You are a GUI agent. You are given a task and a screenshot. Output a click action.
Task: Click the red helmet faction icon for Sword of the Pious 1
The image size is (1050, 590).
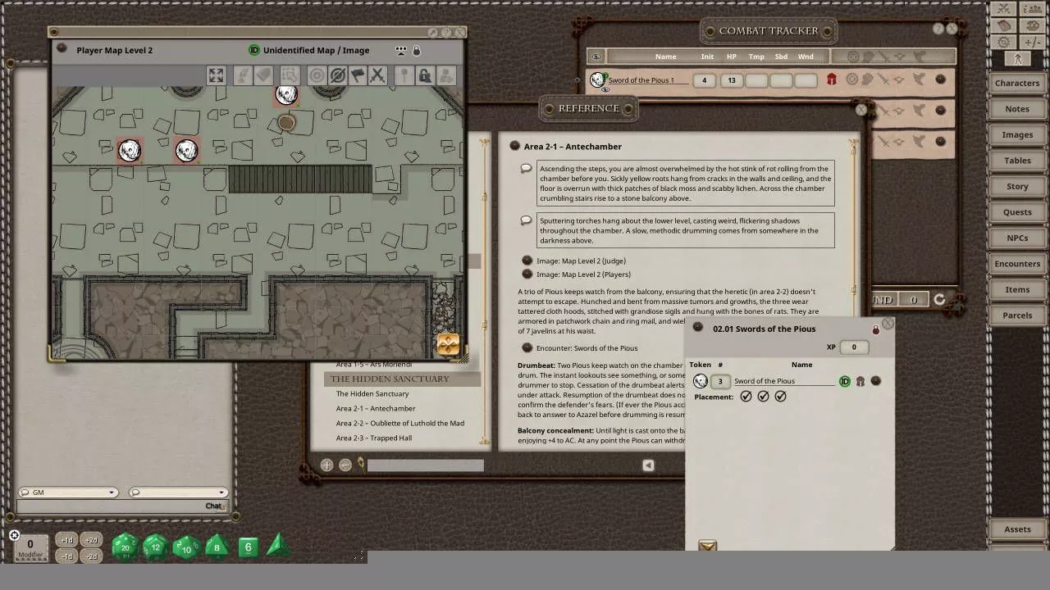pyautogui.click(x=831, y=79)
